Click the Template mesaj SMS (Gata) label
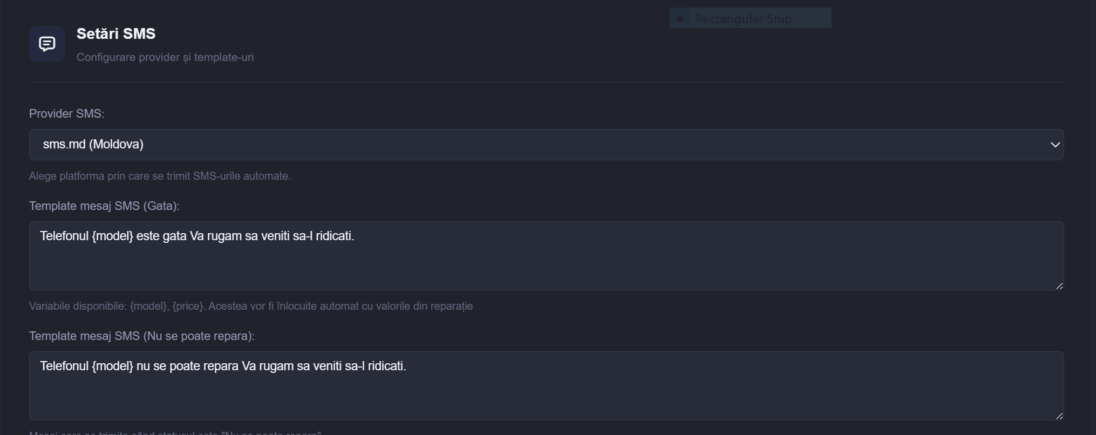 pyautogui.click(x=104, y=206)
